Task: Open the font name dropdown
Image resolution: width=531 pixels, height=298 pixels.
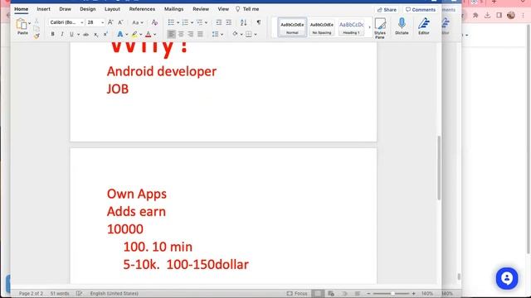Action: coord(81,22)
